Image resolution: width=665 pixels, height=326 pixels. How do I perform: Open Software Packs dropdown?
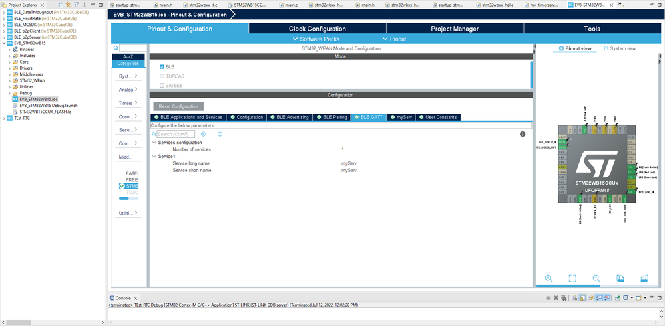tap(316, 39)
